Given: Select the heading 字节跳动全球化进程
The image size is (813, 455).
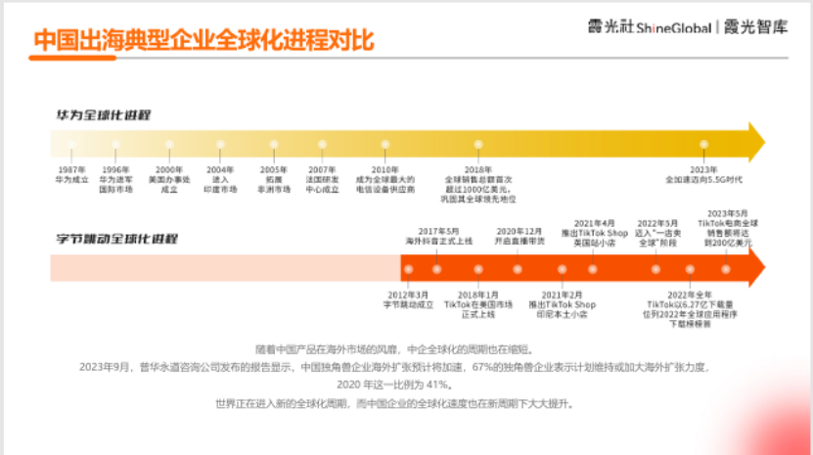Looking at the screenshot, I should tap(117, 239).
